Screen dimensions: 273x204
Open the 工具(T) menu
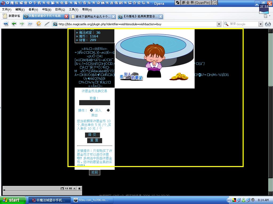74,10
